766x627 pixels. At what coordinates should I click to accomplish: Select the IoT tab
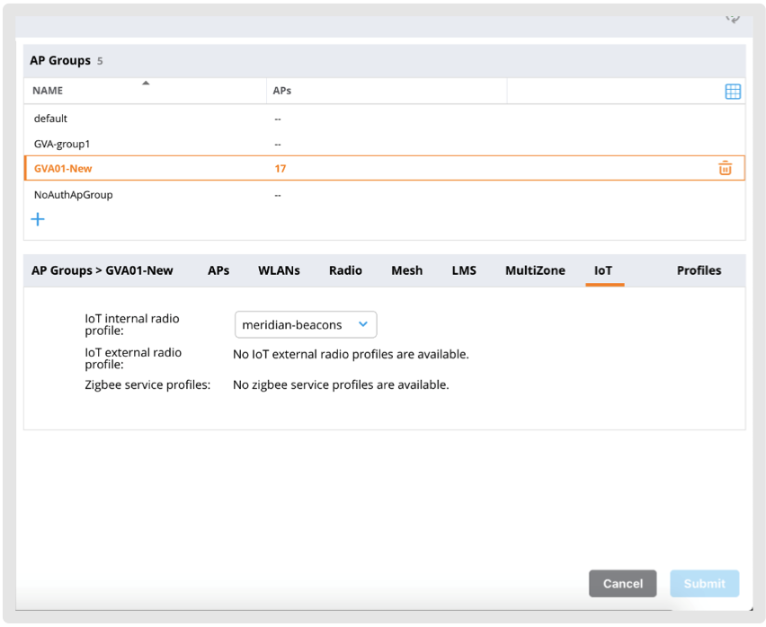(x=603, y=270)
